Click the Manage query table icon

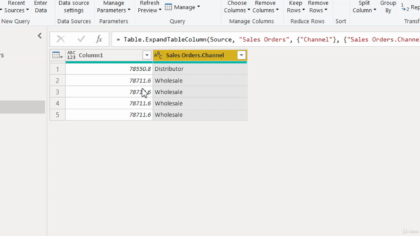tap(168, 7)
